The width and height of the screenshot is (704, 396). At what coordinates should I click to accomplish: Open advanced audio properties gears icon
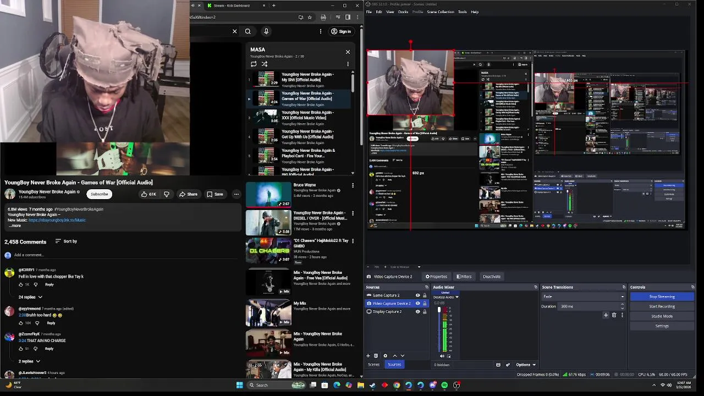click(x=508, y=365)
